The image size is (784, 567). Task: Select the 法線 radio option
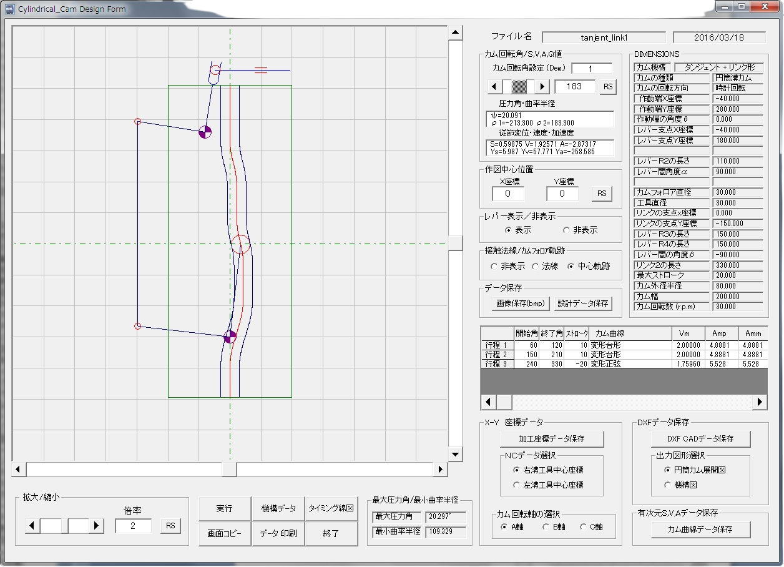pyautogui.click(x=536, y=266)
